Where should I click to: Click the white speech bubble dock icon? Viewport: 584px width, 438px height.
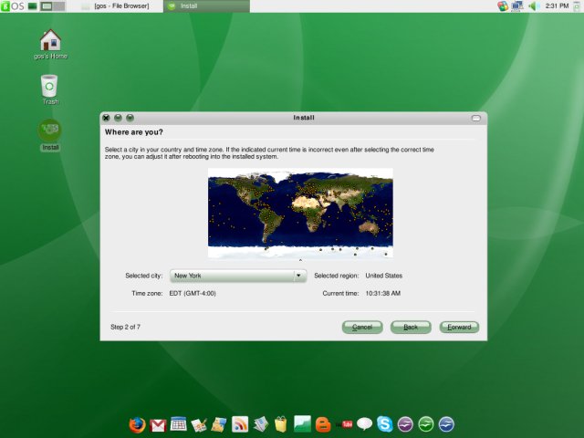(364, 423)
